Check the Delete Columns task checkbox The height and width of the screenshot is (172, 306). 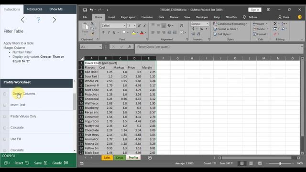coord(5,94)
